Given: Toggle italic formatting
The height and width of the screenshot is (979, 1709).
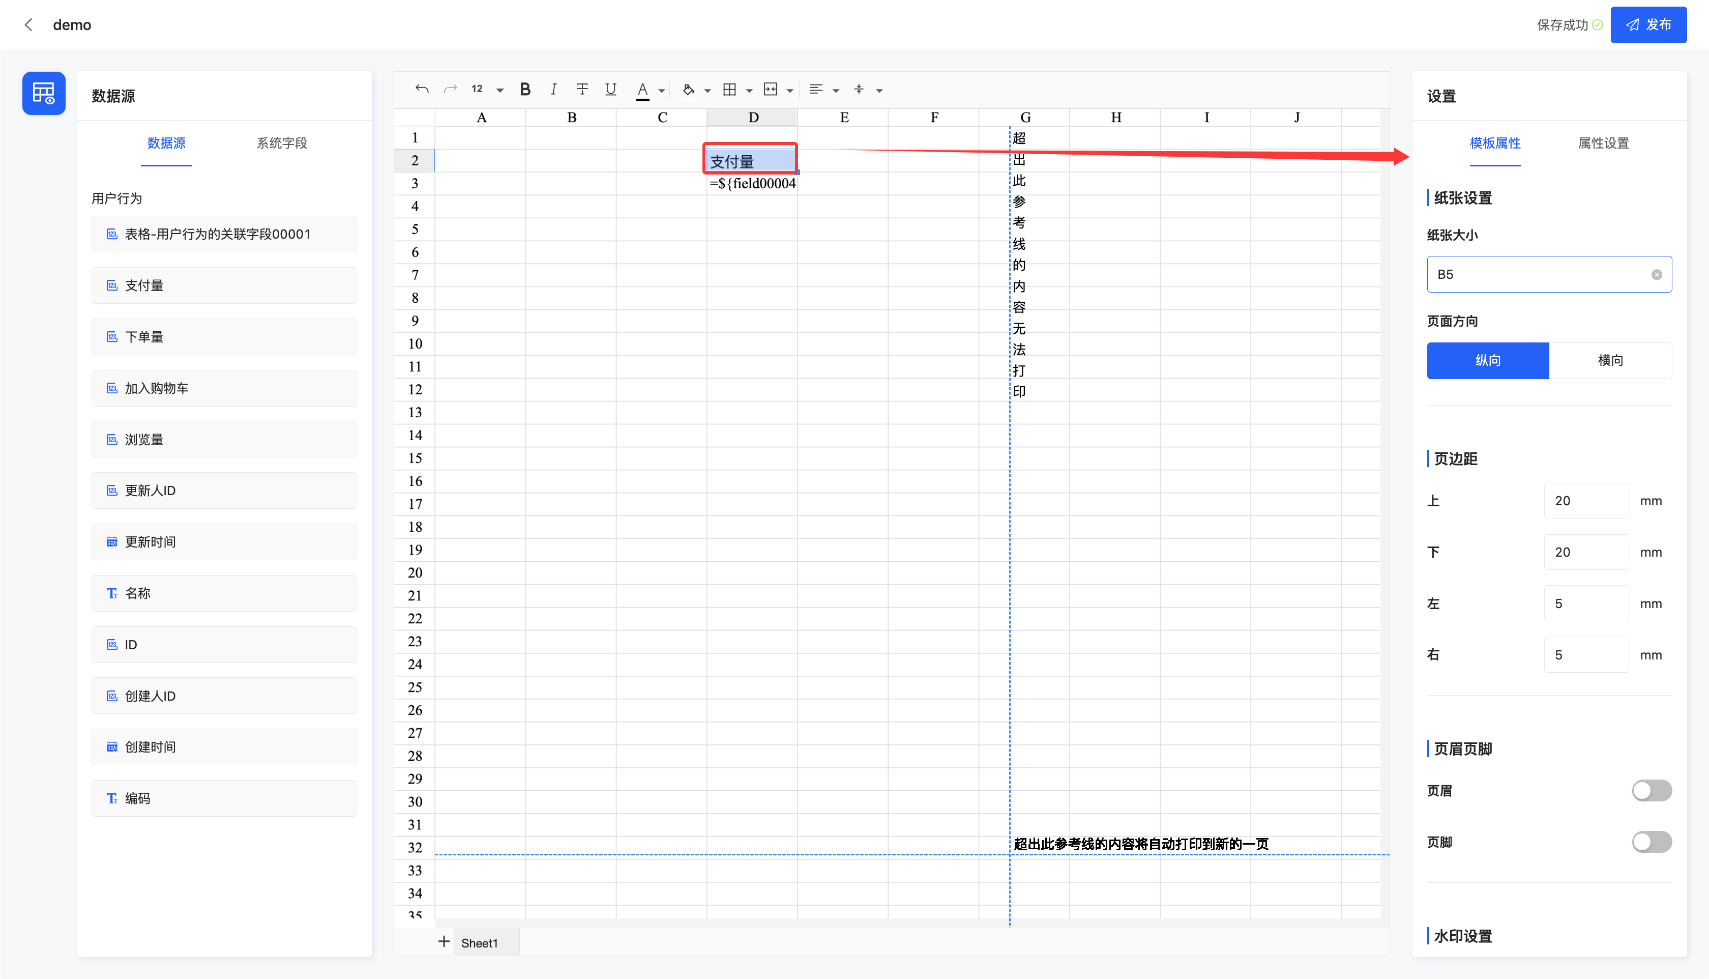Looking at the screenshot, I should tap(553, 90).
